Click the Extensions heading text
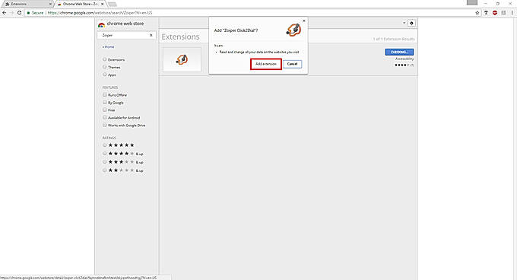The height and width of the screenshot is (280, 517). point(180,37)
